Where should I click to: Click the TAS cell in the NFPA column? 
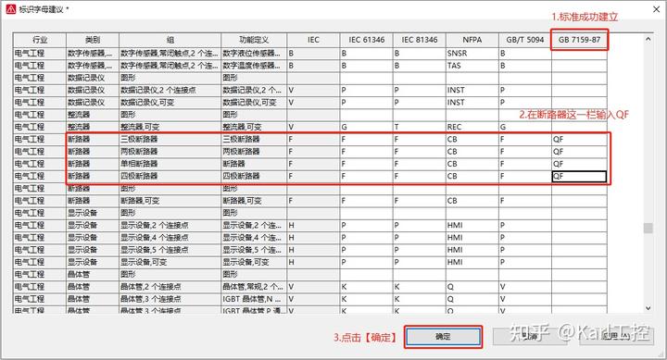[472, 66]
